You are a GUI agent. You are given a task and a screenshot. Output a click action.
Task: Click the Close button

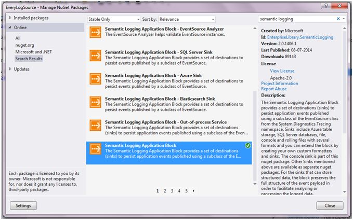point(330,205)
